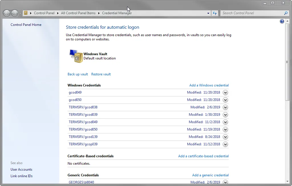Click the Back navigation arrow button
Screen dimensions: 292x186
[7, 13]
